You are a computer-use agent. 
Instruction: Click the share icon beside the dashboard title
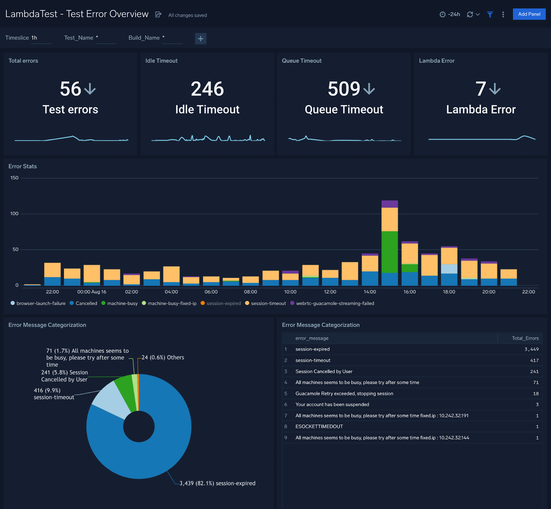point(158,14)
